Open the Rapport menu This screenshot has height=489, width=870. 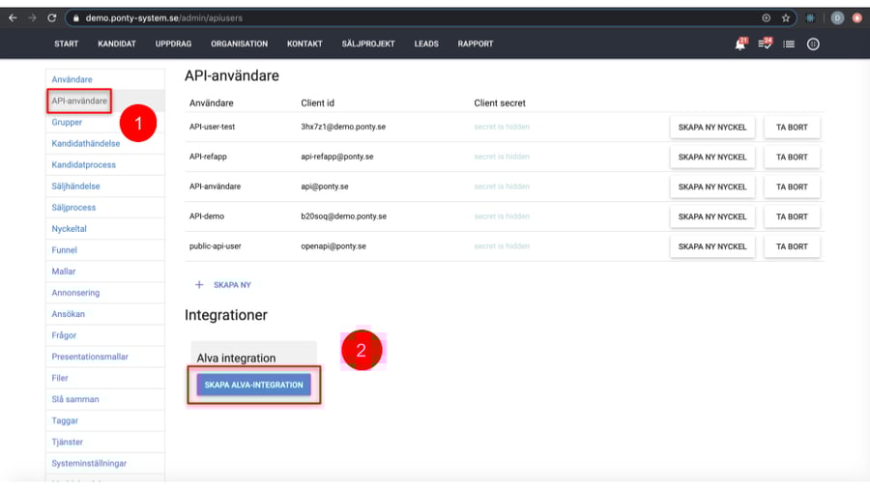(475, 43)
